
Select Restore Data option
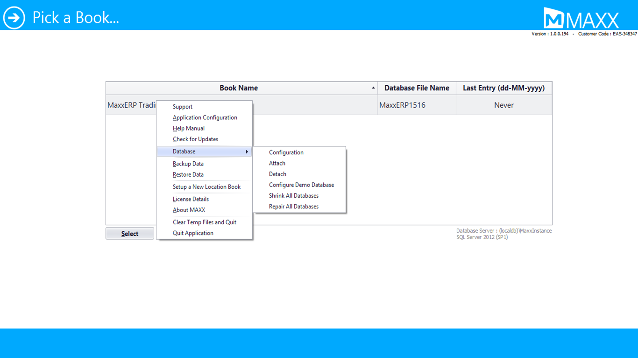188,174
